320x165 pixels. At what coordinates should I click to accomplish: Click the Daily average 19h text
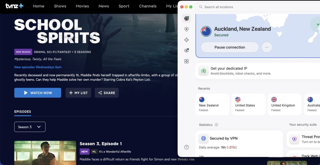[x=218, y=147]
